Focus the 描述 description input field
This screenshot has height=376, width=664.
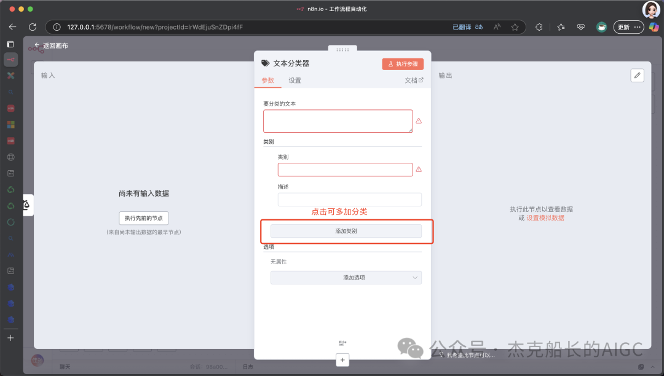click(350, 199)
